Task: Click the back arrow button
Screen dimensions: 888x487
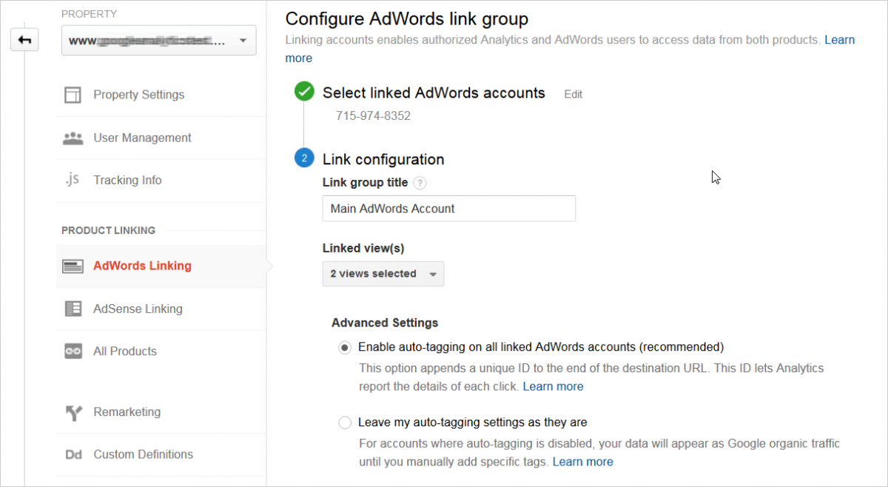Action: [24, 40]
